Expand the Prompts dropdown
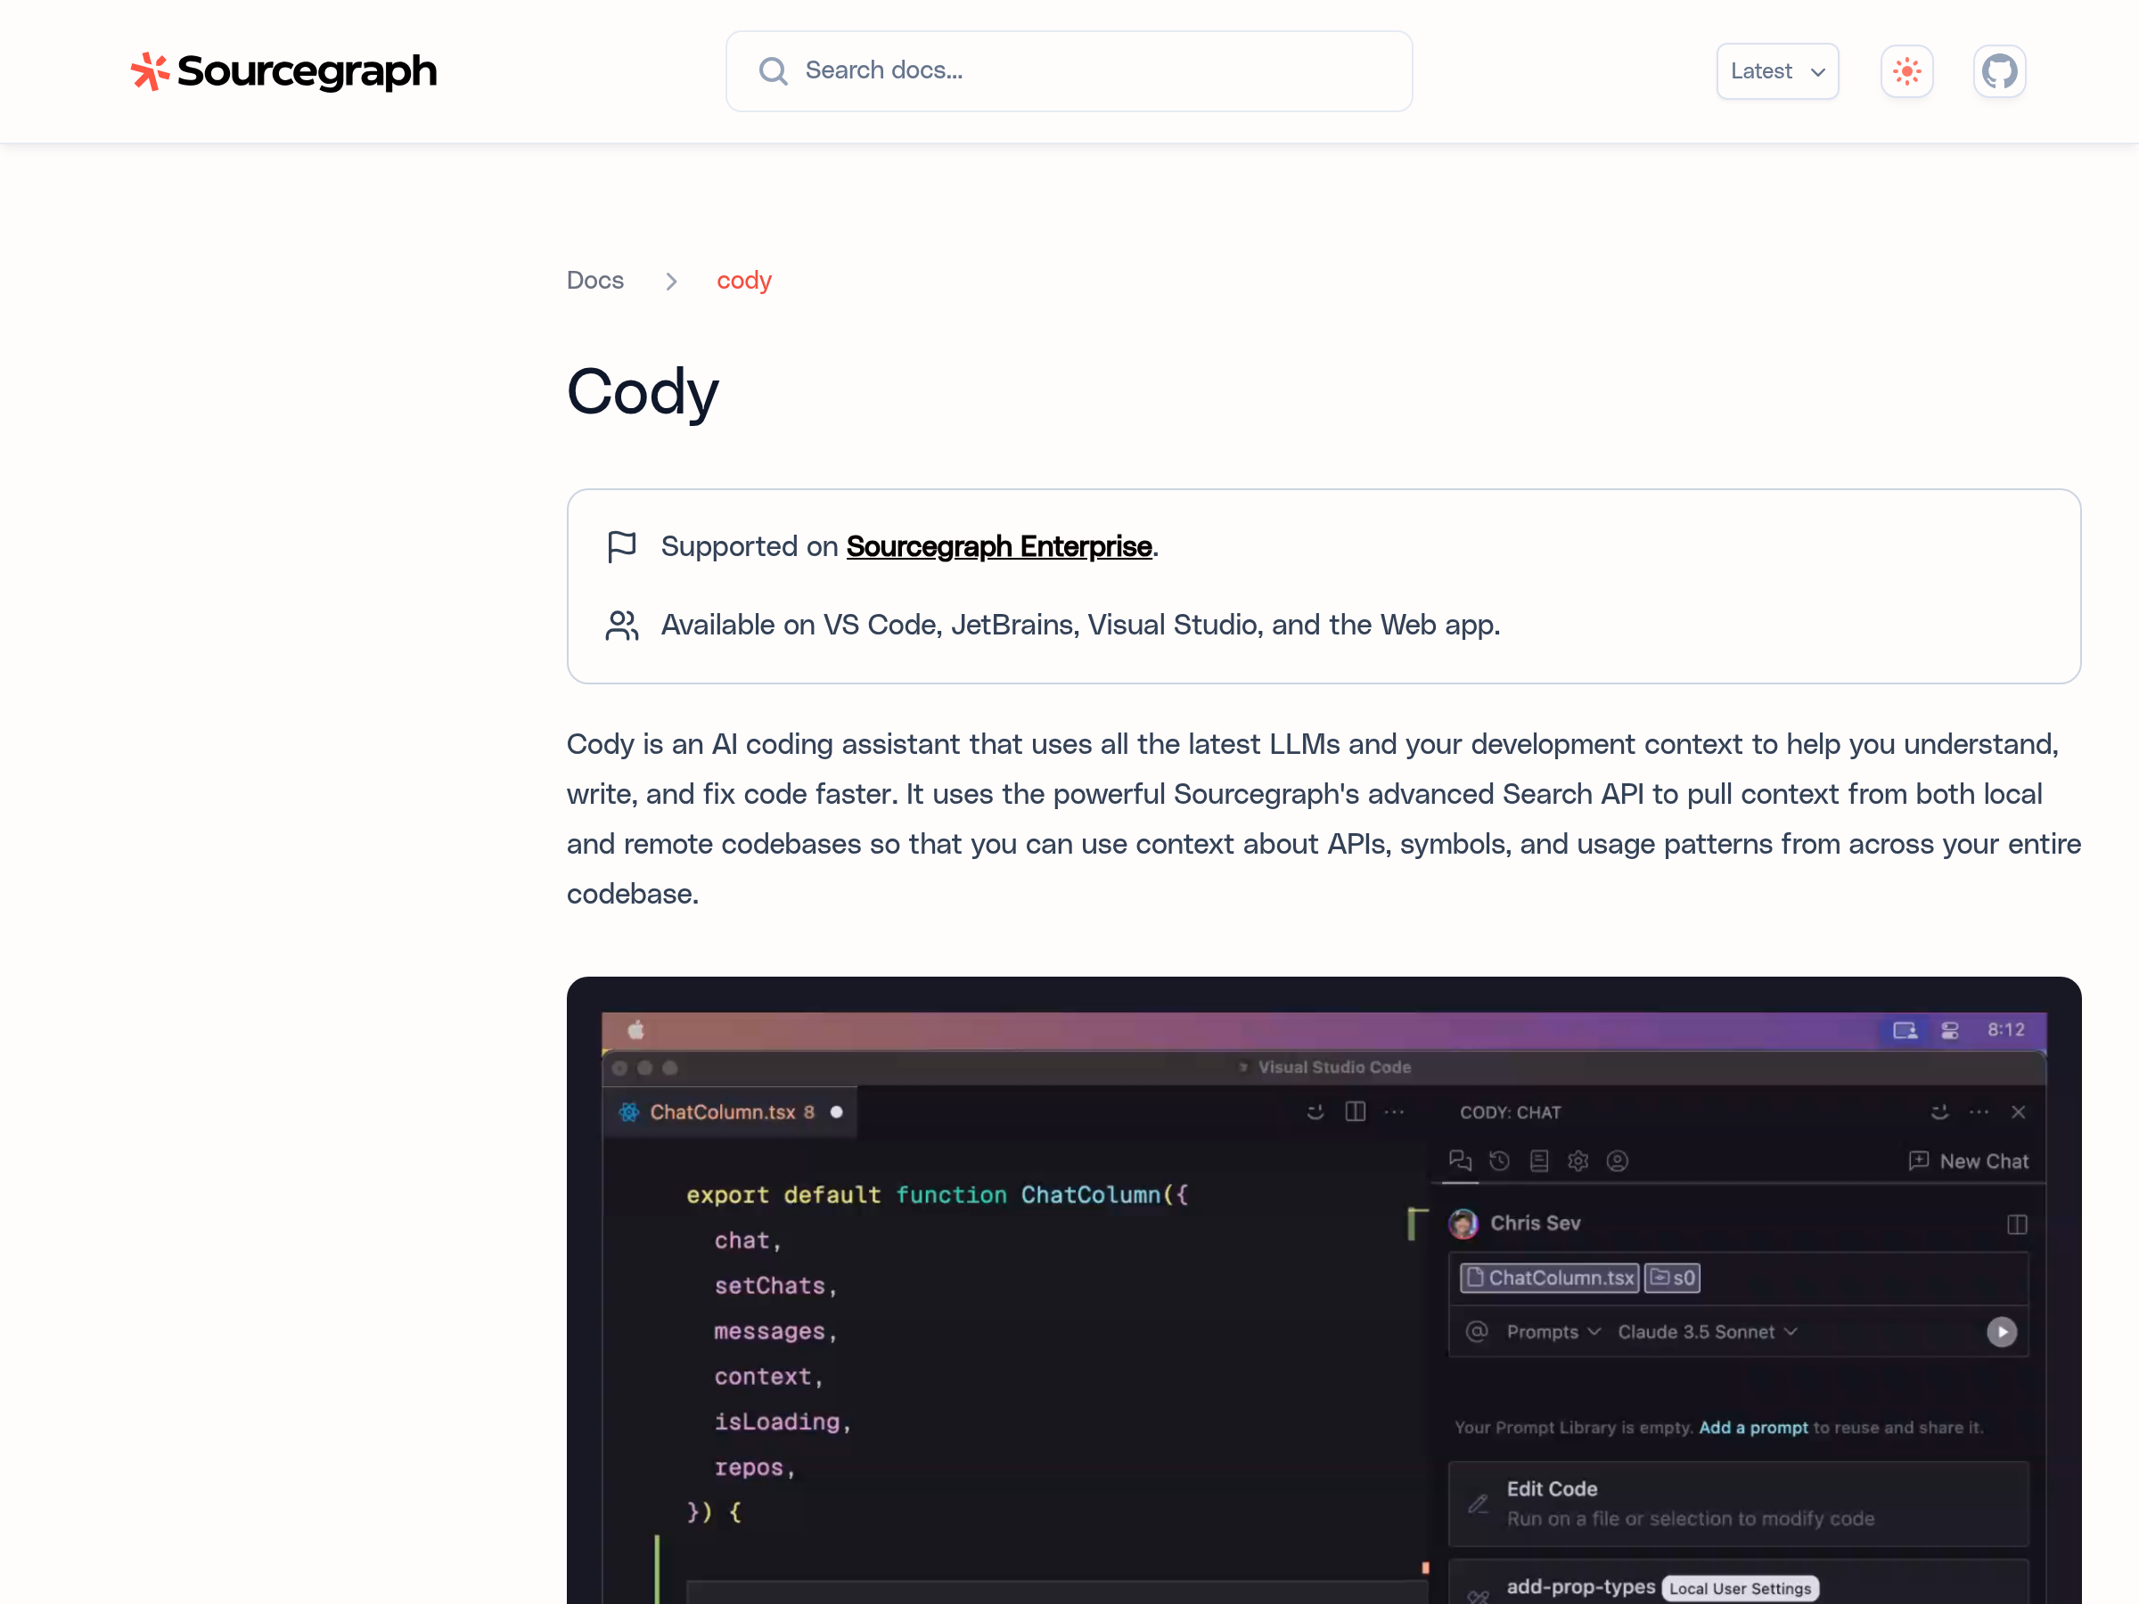 tap(1553, 1331)
